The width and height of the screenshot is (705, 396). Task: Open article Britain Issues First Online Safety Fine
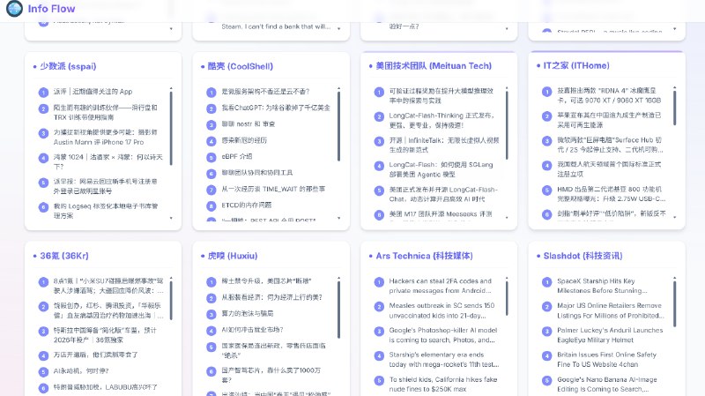coord(607,360)
